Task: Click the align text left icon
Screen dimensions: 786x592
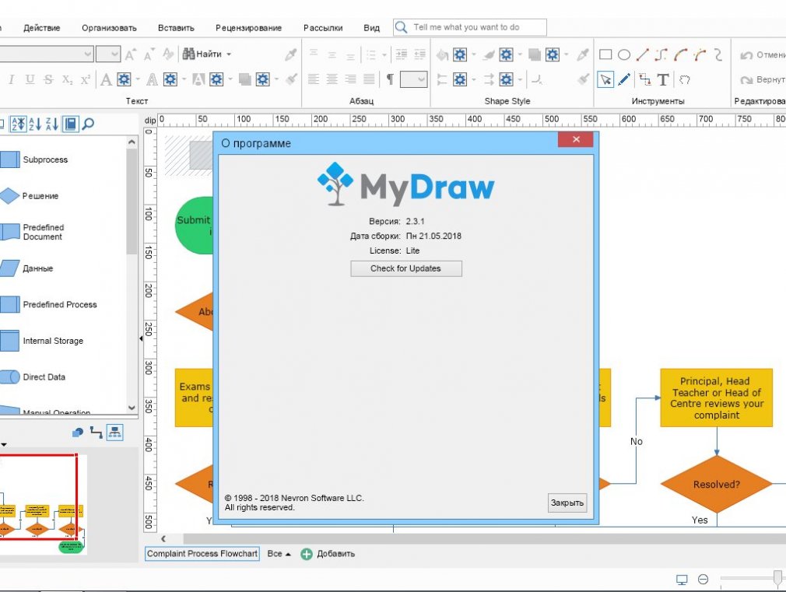Action: point(314,79)
